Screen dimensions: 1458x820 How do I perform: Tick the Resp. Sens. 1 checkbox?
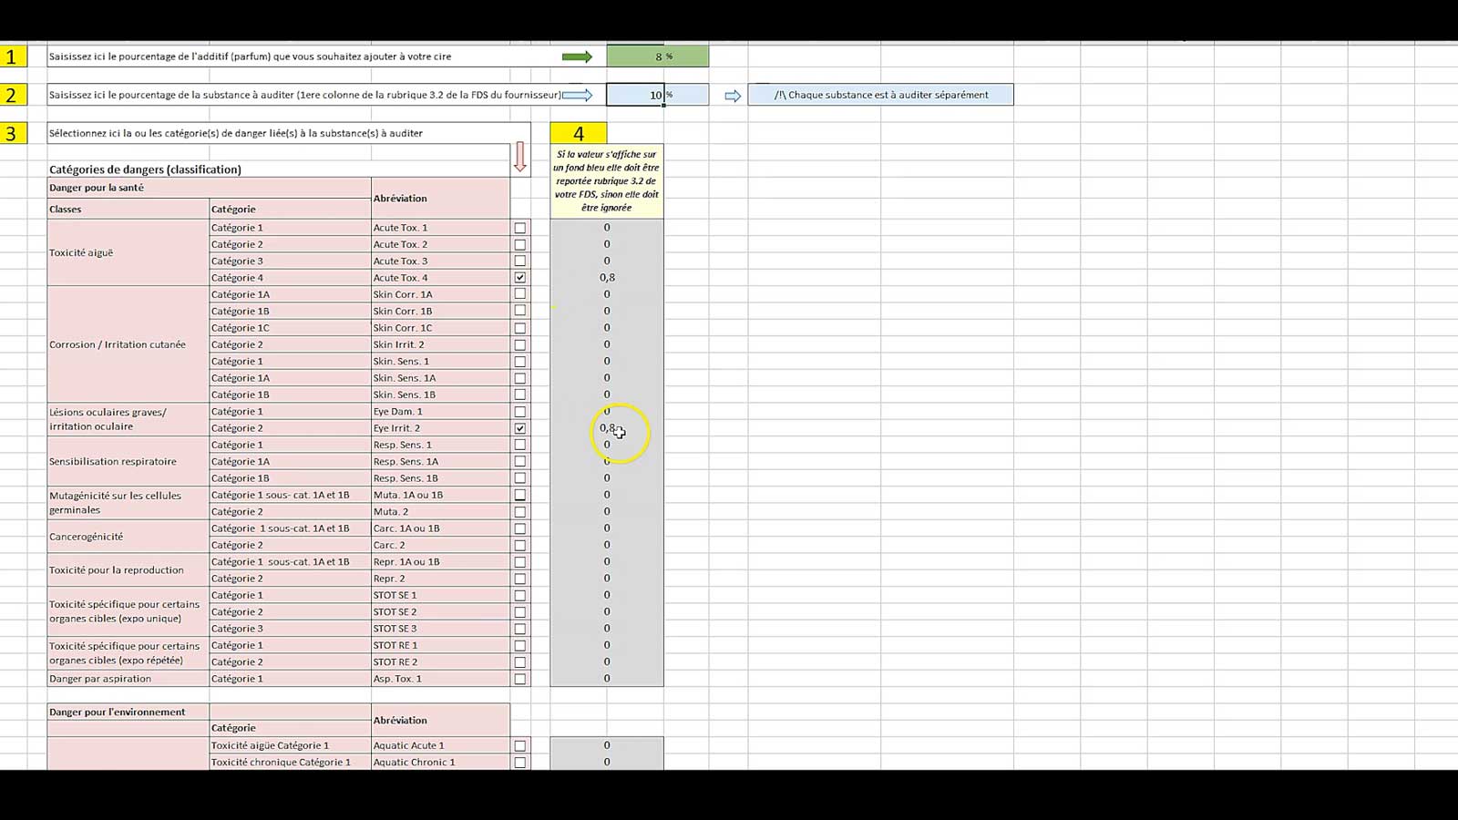tap(520, 445)
